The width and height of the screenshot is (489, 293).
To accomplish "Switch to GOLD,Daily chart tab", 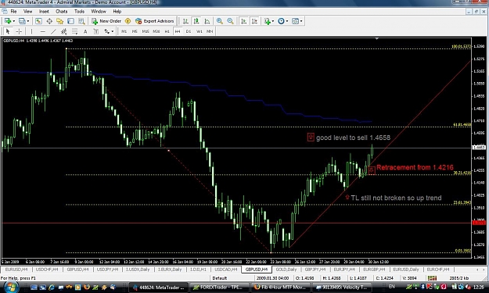I will 286,270.
